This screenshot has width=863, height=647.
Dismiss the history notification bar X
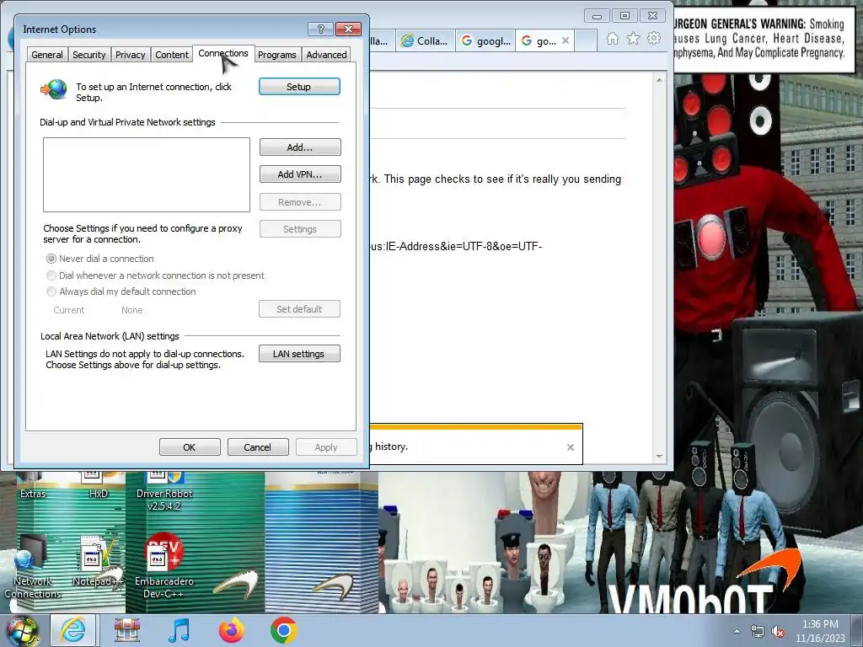click(571, 447)
